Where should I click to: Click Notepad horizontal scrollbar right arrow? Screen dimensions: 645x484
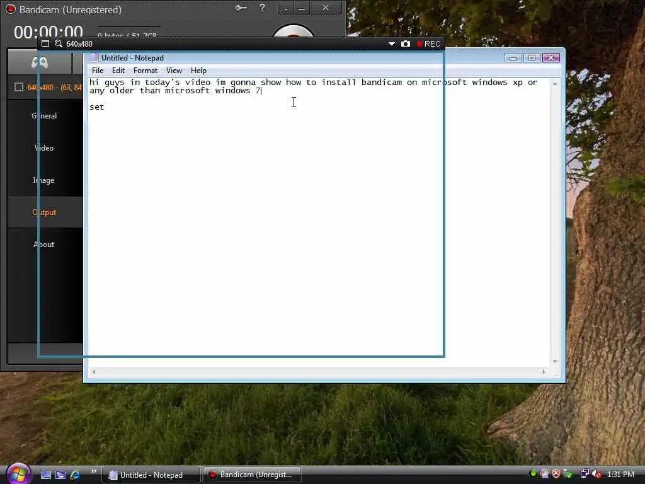pos(544,372)
